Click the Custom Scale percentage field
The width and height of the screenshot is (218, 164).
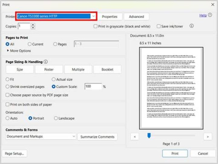[x=93, y=87]
